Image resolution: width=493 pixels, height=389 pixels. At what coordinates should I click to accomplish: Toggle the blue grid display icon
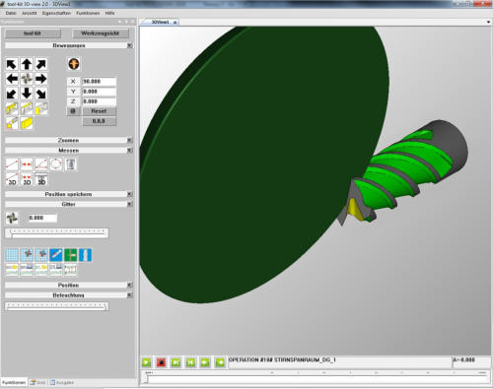[12, 255]
